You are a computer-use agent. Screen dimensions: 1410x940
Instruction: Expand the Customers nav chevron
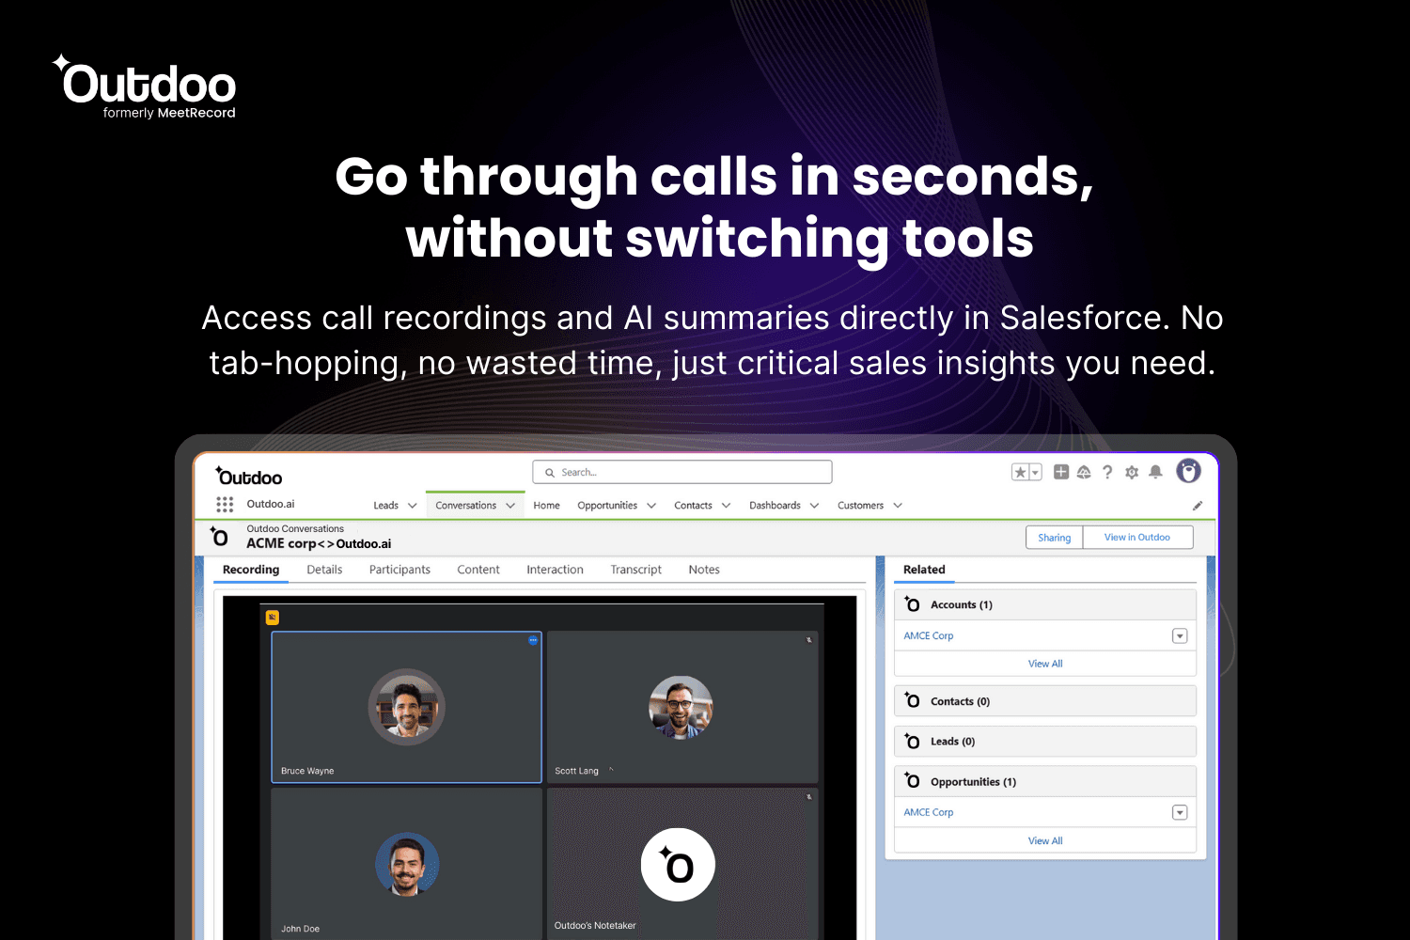coord(898,506)
